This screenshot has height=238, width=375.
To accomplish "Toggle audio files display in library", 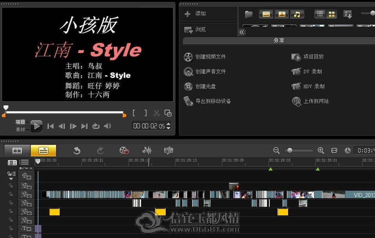I will pyautogui.click(x=297, y=14).
